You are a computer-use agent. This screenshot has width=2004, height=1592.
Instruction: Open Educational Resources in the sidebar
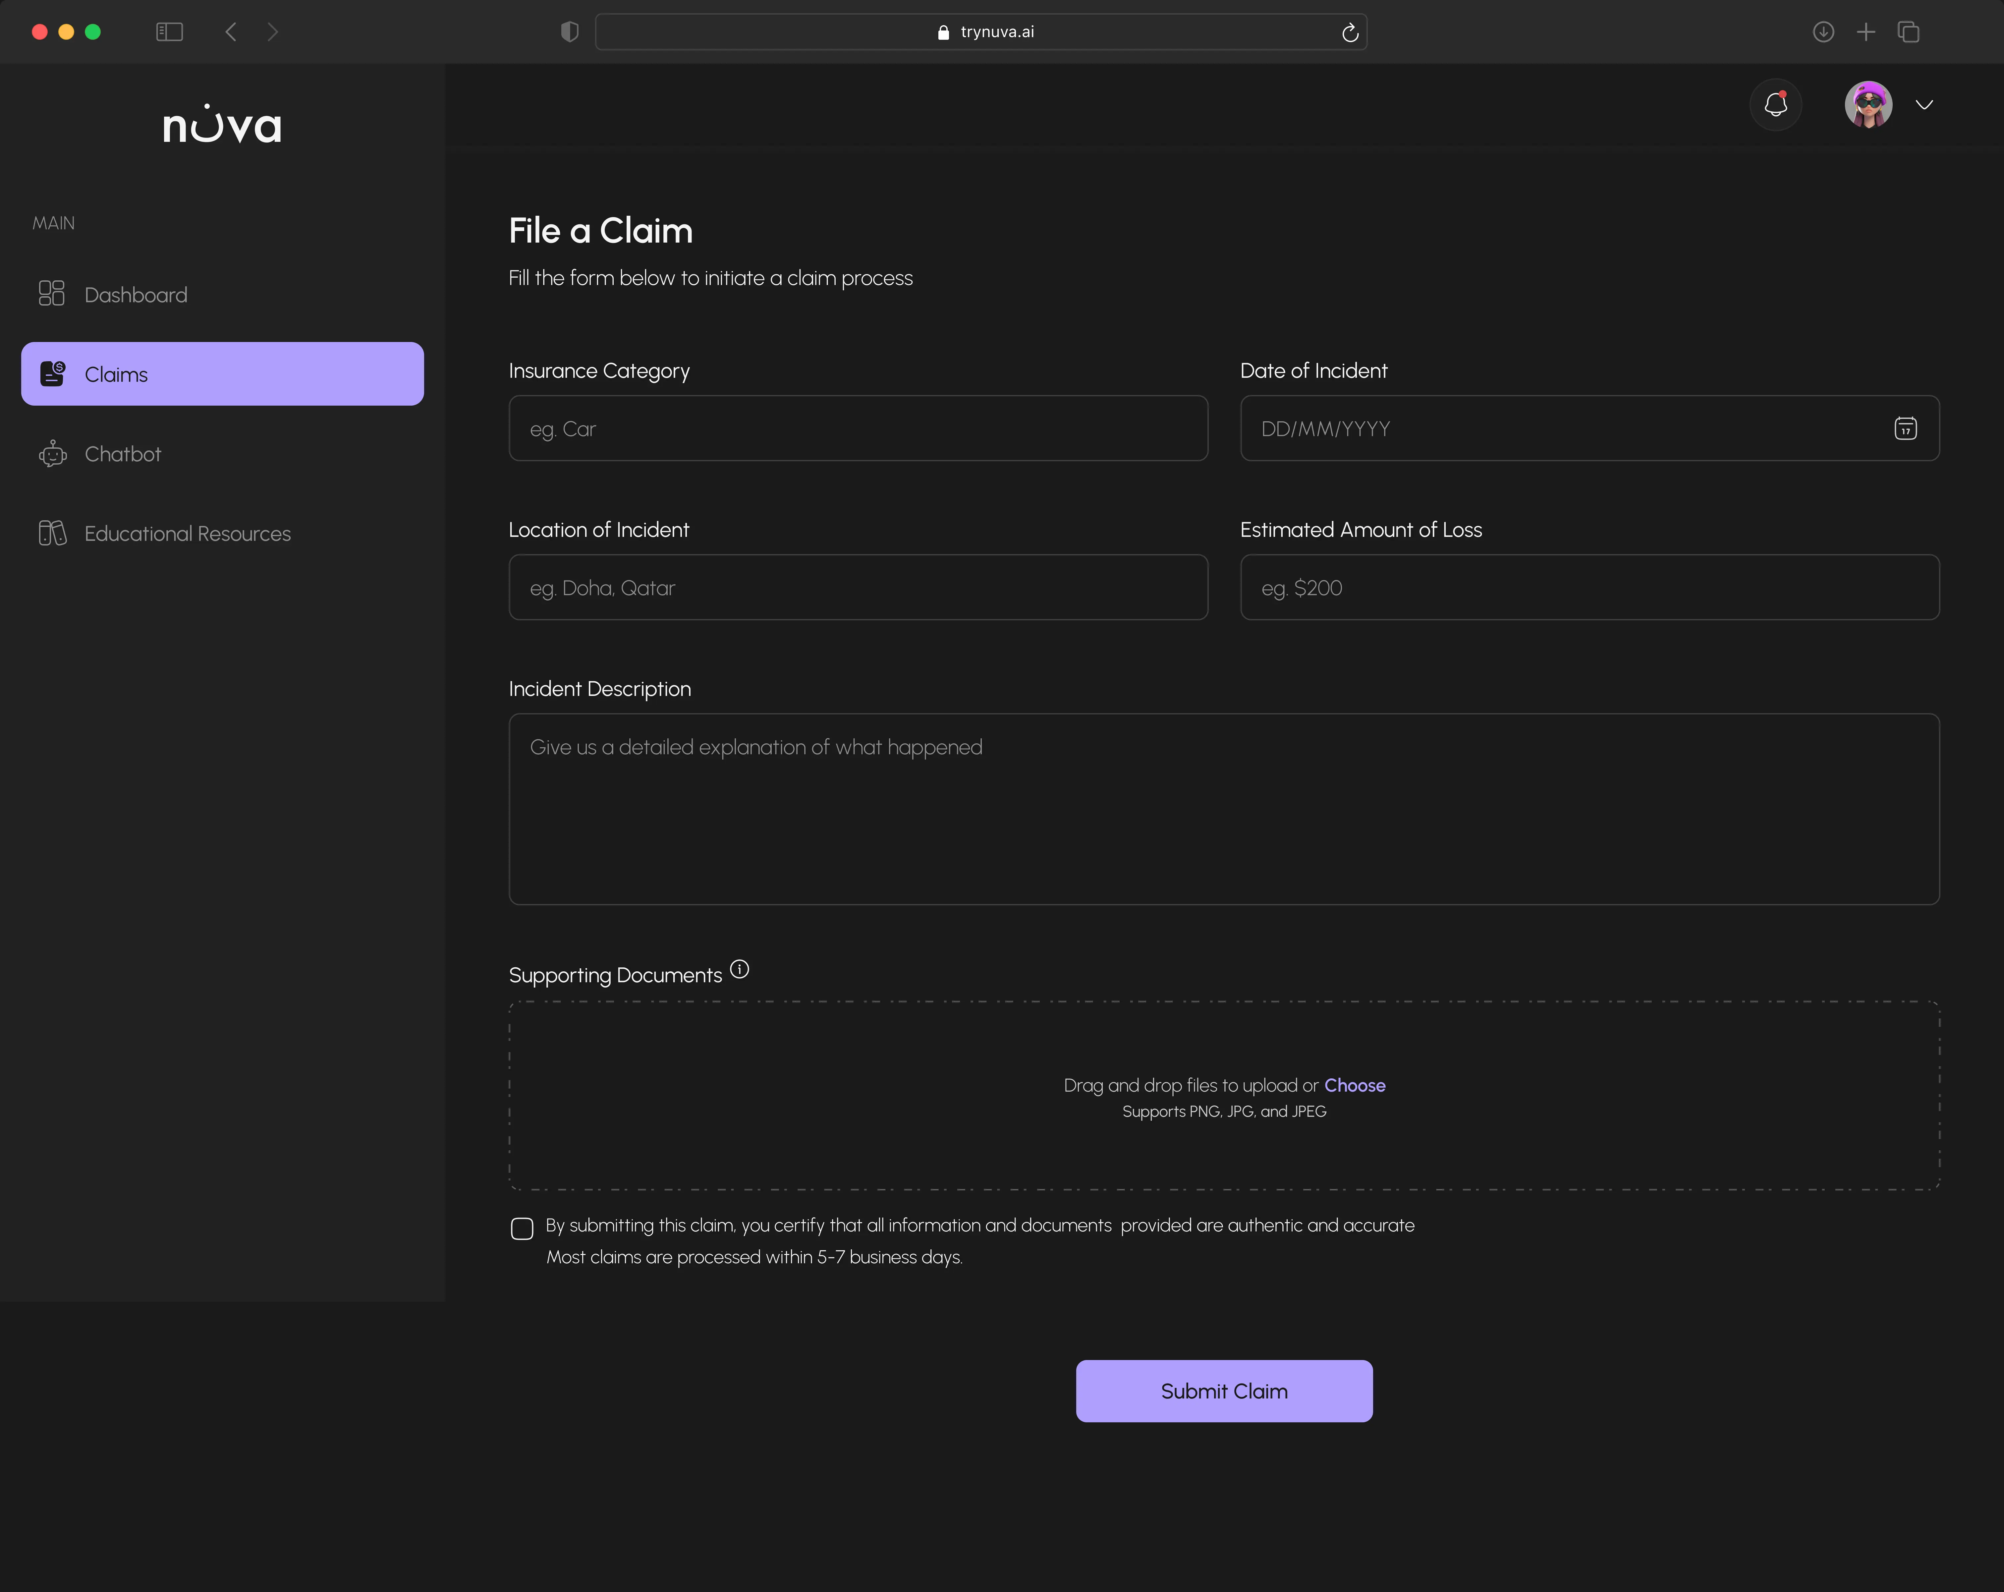(x=188, y=534)
